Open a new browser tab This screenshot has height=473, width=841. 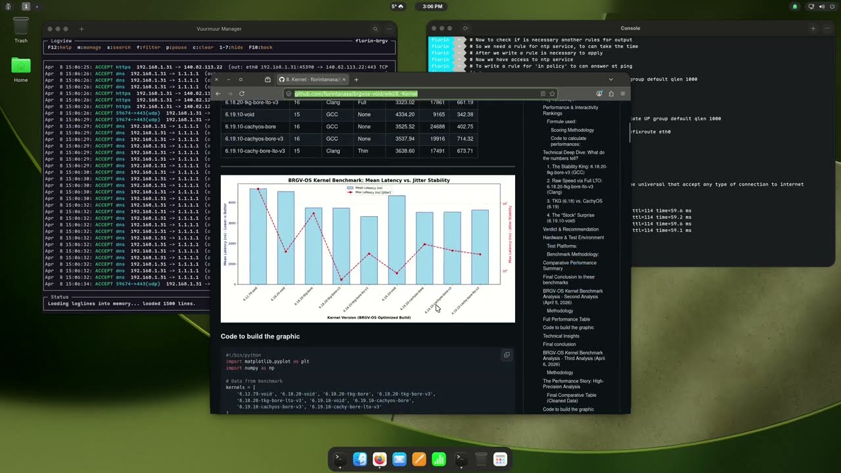pos(356,79)
